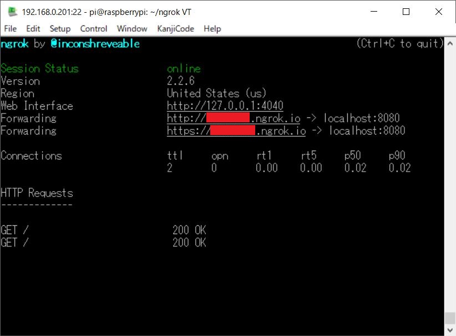This screenshot has width=456, height=336.
Task: Click the 'Web Interface' label
Action: click(37, 106)
